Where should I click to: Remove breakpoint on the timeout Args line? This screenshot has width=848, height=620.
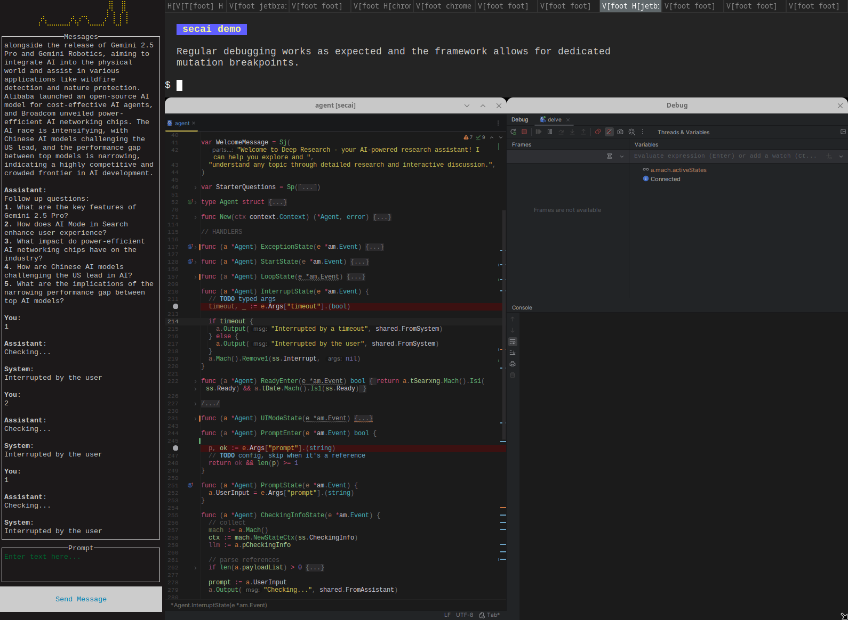175,306
